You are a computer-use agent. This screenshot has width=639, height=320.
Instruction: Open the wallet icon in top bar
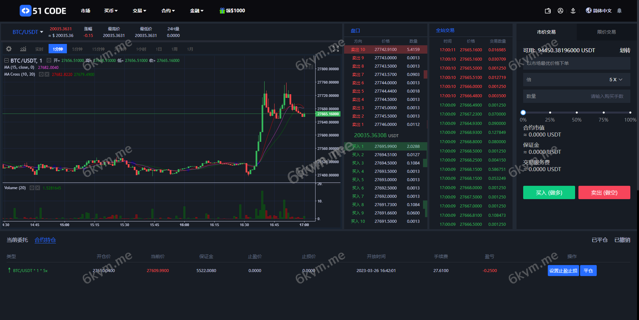[x=548, y=11]
